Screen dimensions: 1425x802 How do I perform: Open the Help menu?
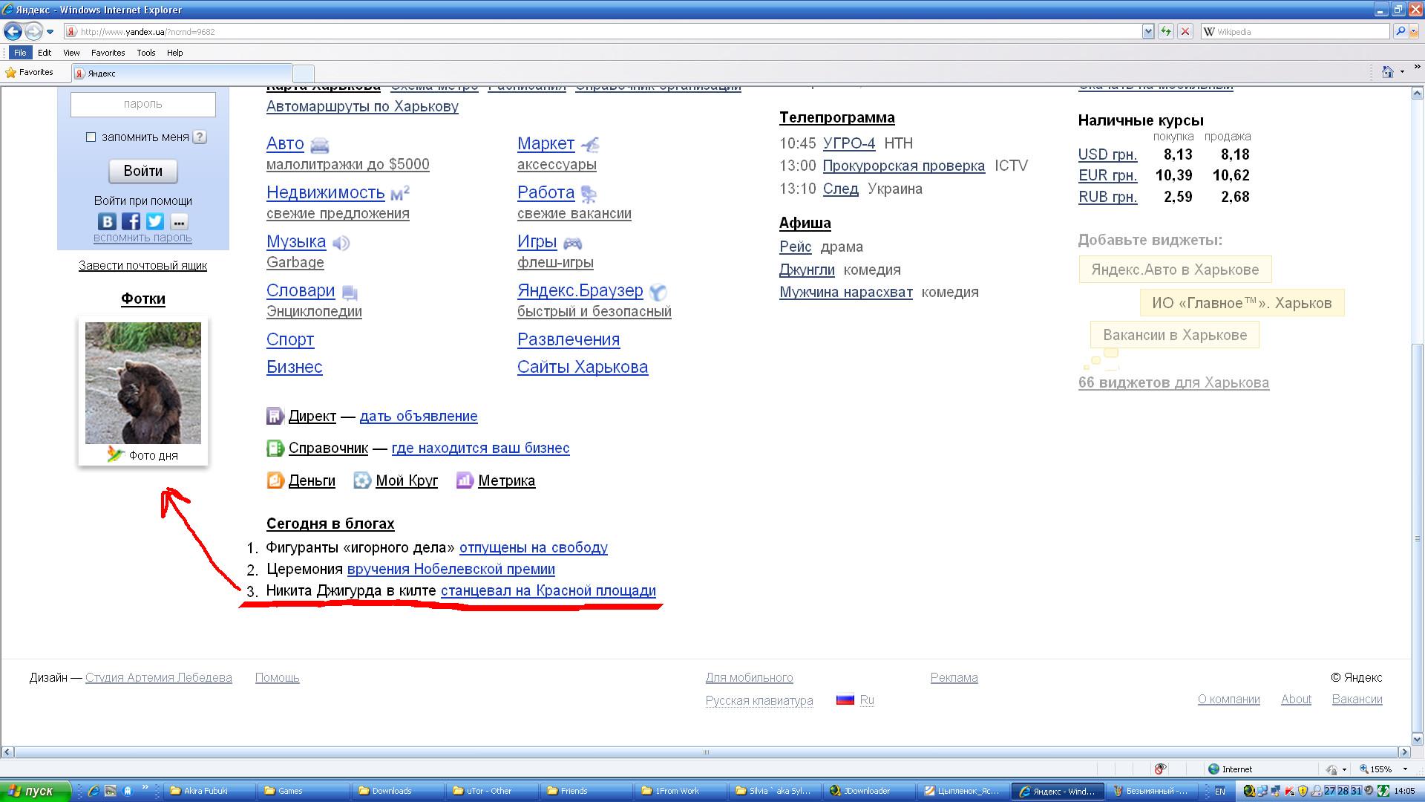click(x=174, y=53)
